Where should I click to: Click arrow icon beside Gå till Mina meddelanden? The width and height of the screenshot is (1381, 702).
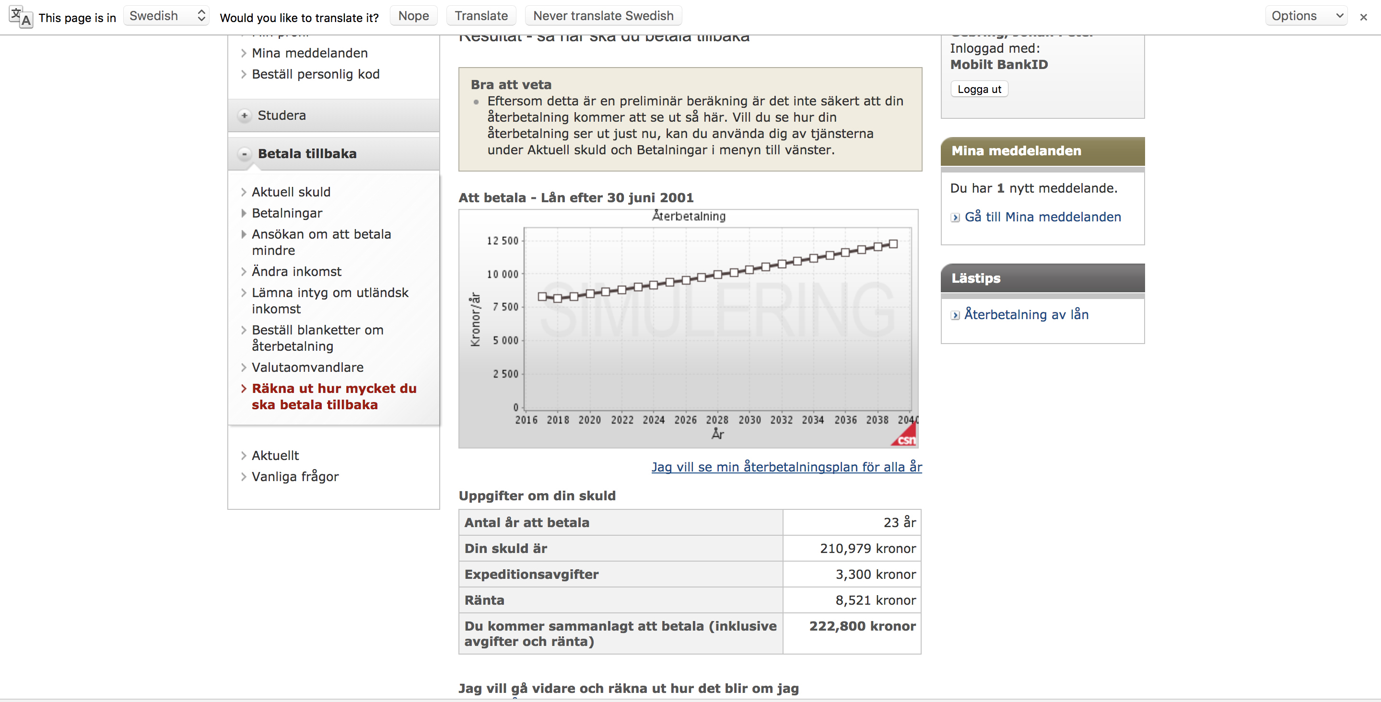coord(955,218)
